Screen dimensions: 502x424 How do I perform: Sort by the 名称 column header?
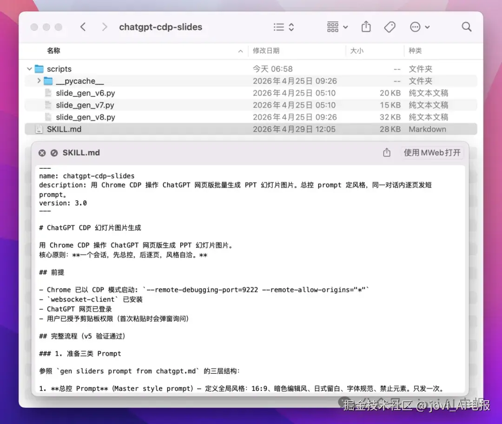coord(53,51)
